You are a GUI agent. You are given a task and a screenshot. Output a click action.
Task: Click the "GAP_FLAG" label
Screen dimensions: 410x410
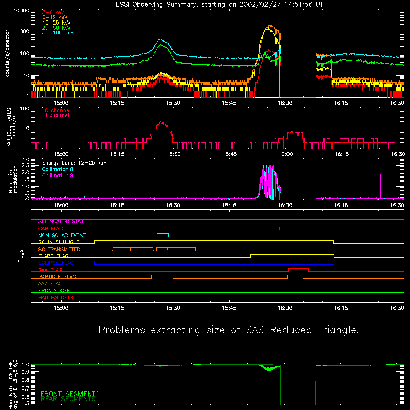[x=50, y=228]
